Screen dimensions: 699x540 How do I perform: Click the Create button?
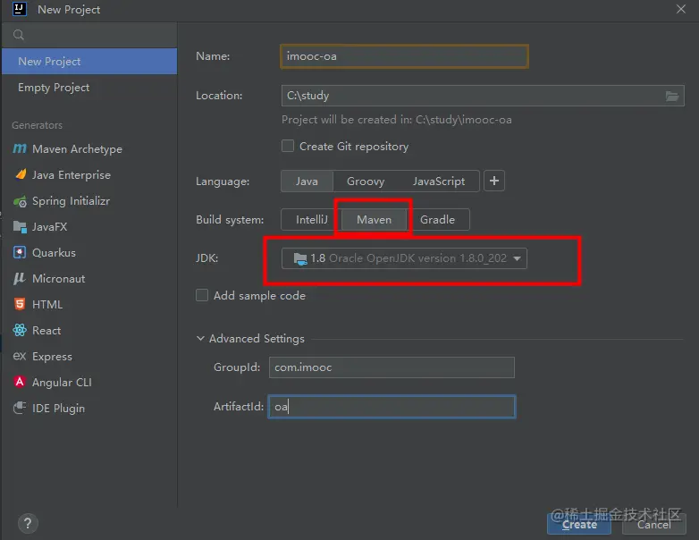(579, 524)
